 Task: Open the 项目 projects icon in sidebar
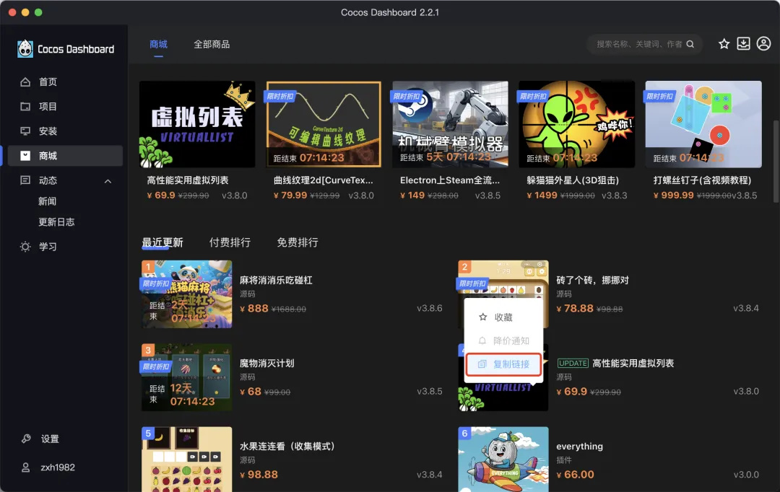point(25,106)
